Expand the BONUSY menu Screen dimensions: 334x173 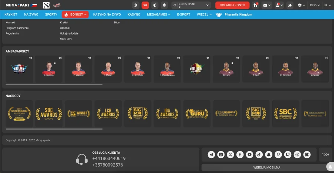pyautogui.click(x=75, y=14)
